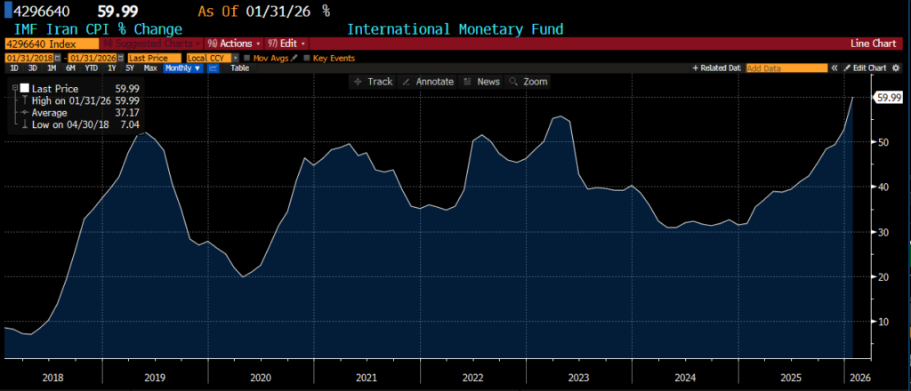Open the Actions menu
This screenshot has width=911, height=391.
click(x=233, y=43)
